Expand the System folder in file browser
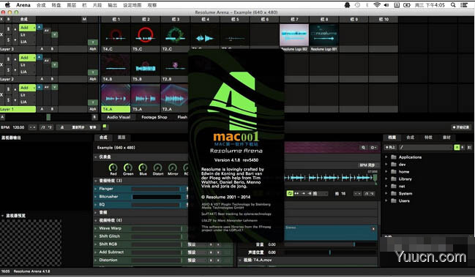The image size is (475, 278). (386, 193)
